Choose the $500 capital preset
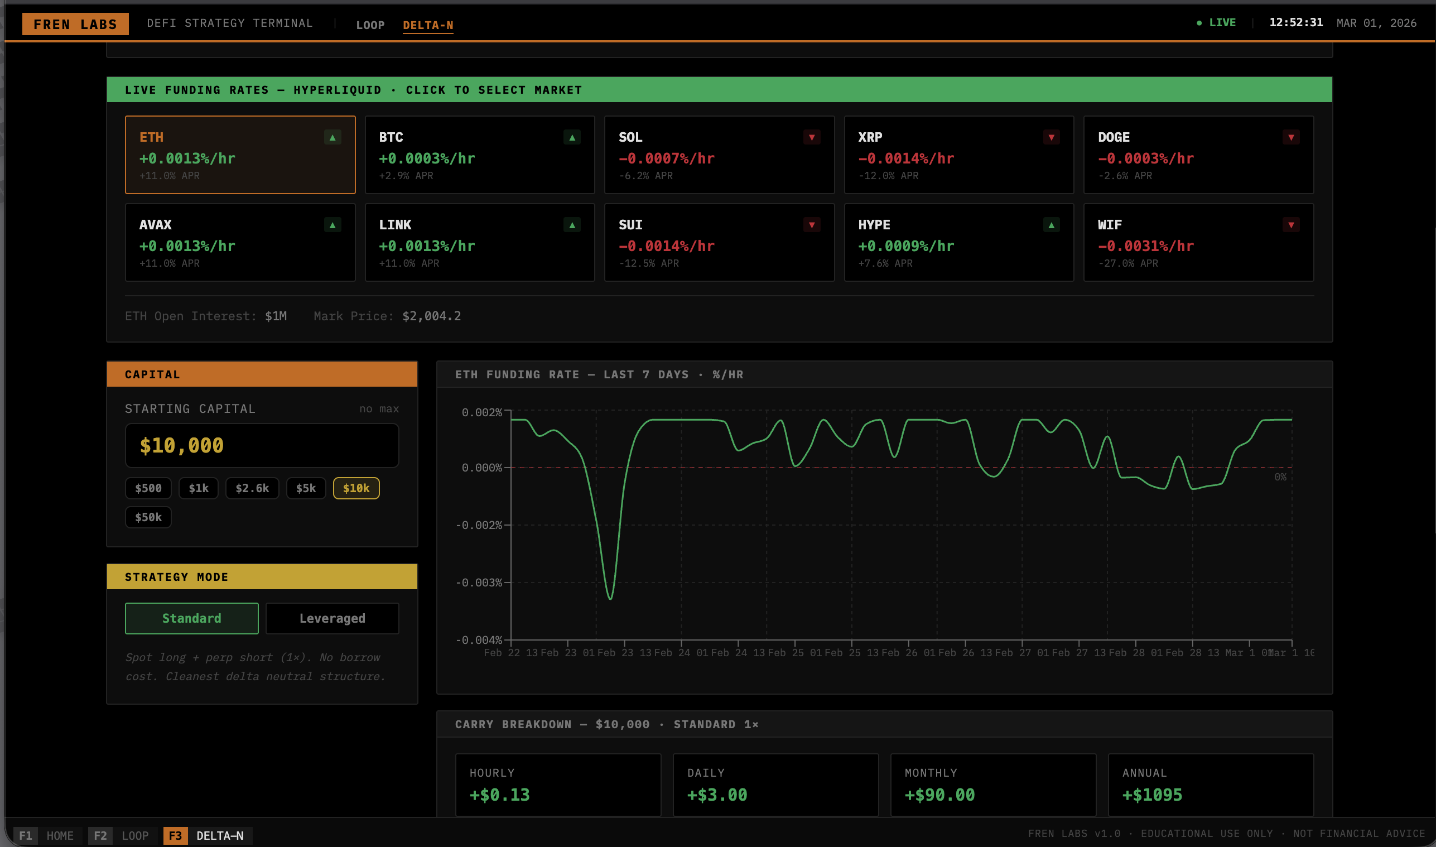 click(x=148, y=488)
